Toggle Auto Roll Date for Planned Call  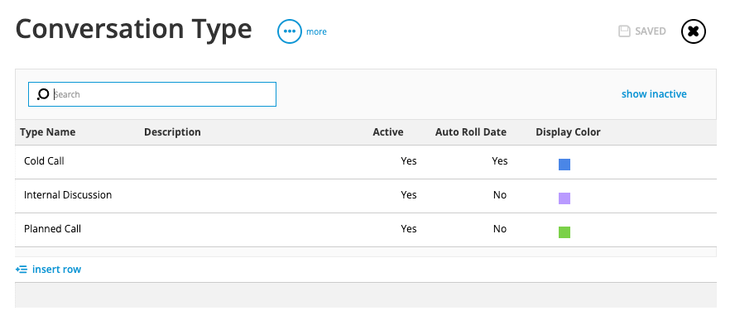tap(500, 229)
